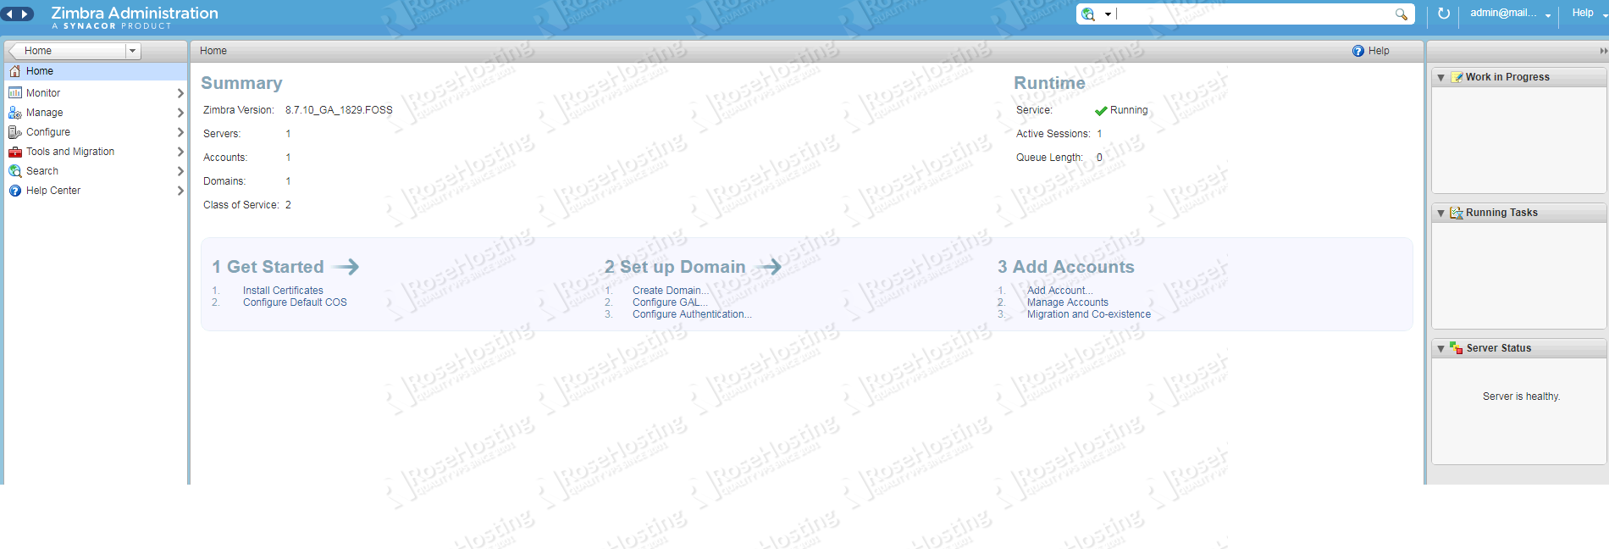
Task: Open the Home navigation combo box arrow
Action: (132, 51)
